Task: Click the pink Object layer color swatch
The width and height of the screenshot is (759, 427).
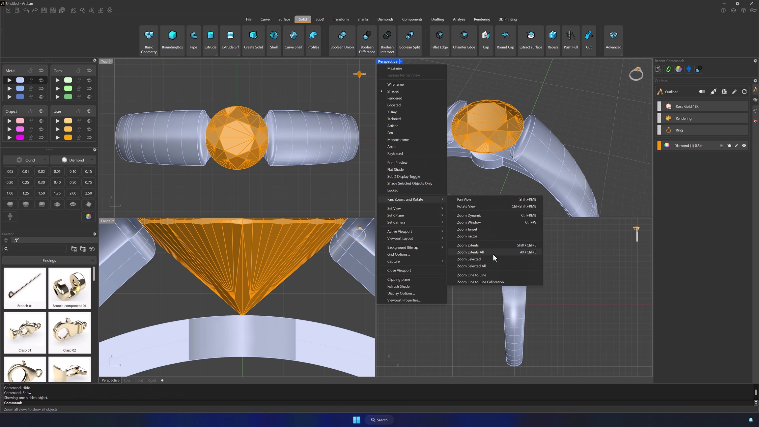Action: (20, 121)
